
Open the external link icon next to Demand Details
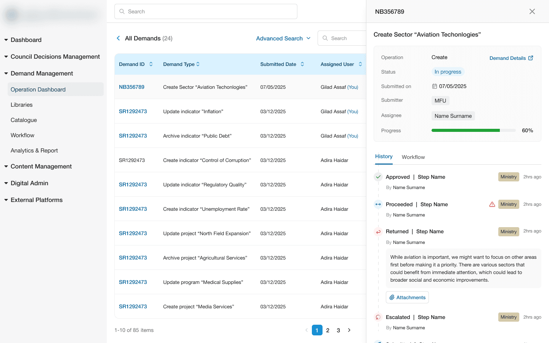point(531,58)
